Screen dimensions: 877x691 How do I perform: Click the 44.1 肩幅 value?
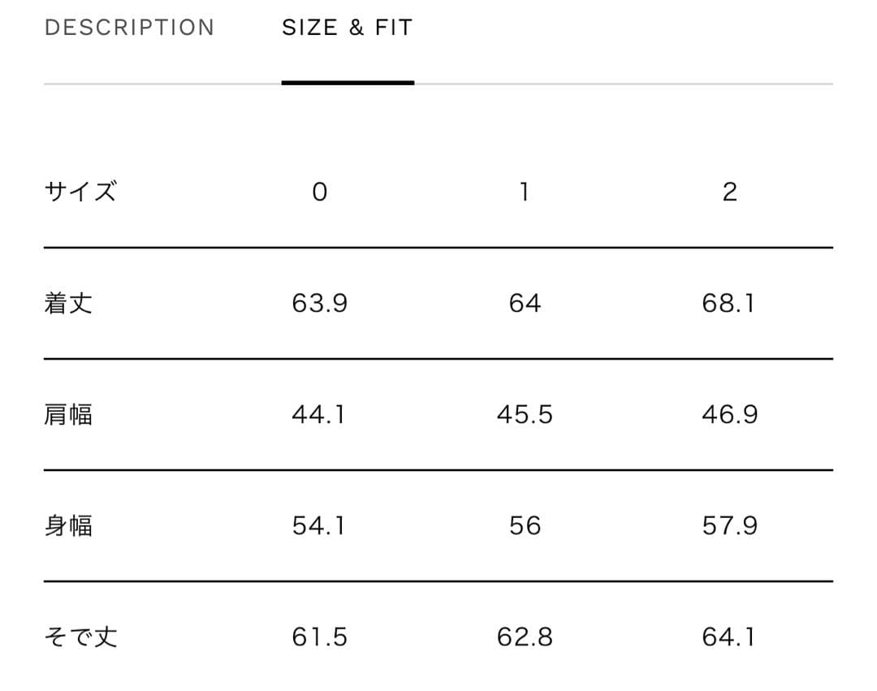319,415
